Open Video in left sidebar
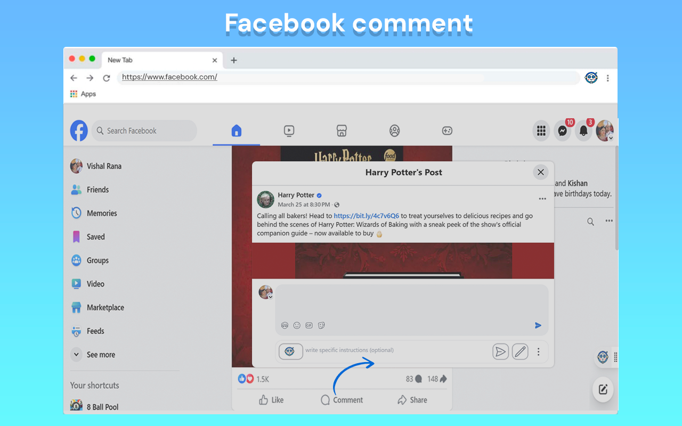The image size is (682, 426). [88, 284]
